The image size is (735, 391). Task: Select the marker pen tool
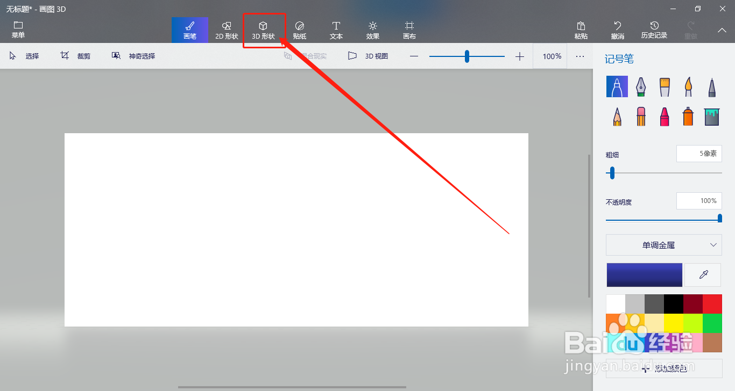coord(617,86)
